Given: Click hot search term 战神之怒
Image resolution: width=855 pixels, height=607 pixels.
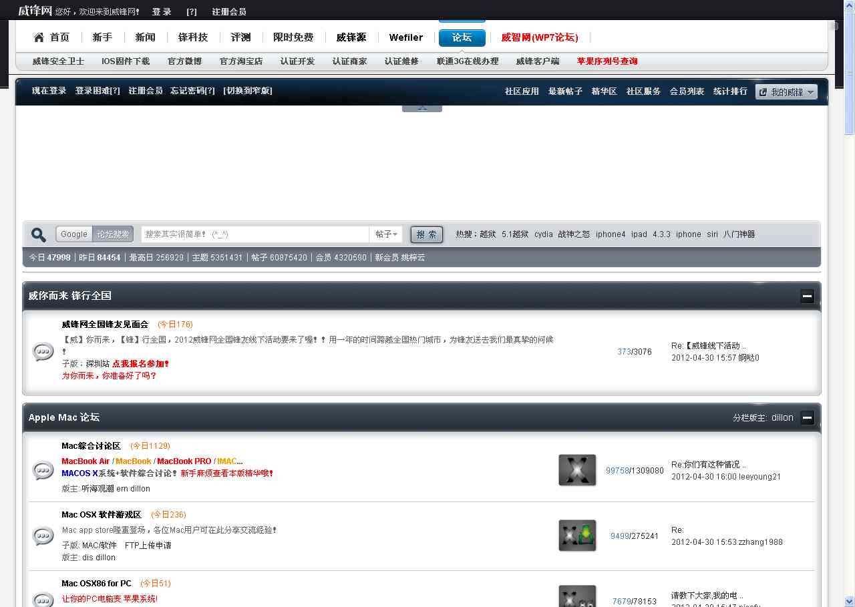Looking at the screenshot, I should [x=574, y=234].
